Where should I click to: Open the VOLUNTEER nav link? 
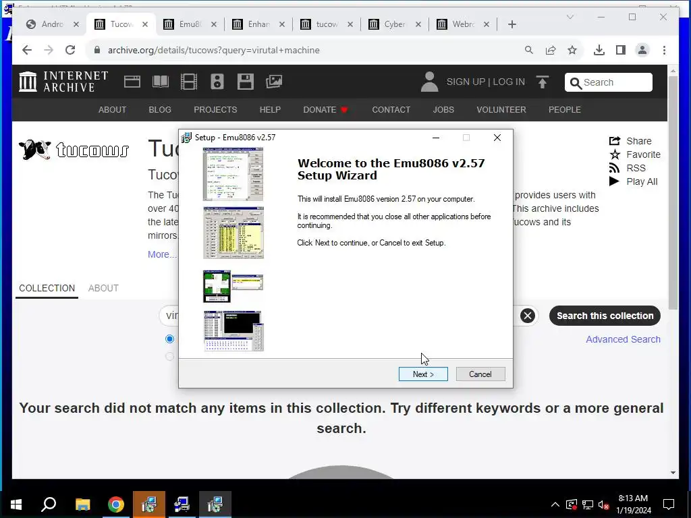[x=501, y=110]
